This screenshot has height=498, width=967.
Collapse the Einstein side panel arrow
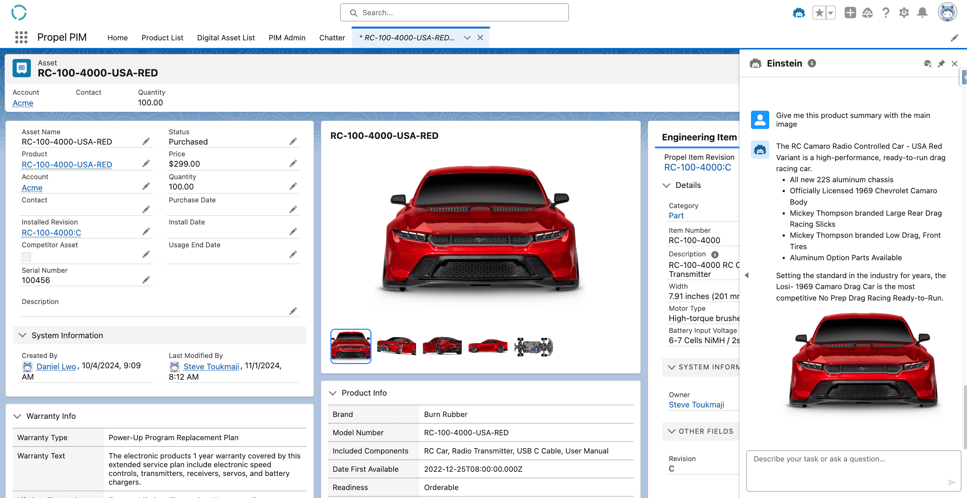click(x=746, y=275)
